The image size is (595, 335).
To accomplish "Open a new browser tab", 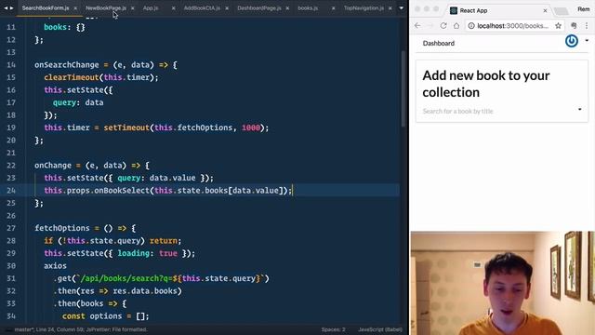I will tap(561, 11).
